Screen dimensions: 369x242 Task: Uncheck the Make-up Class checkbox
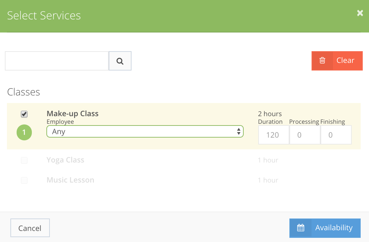24,114
